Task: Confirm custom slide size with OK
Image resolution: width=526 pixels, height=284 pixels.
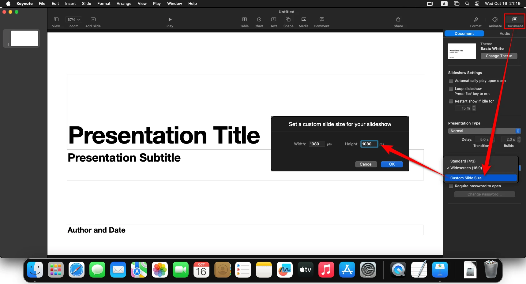Action: (392, 164)
